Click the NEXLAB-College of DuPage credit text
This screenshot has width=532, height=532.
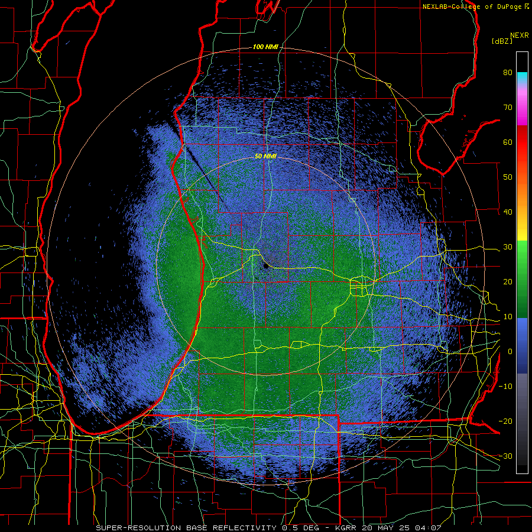pos(472,7)
